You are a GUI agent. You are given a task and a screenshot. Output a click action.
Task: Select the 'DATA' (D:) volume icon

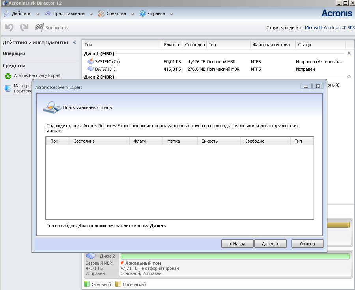(x=91, y=68)
